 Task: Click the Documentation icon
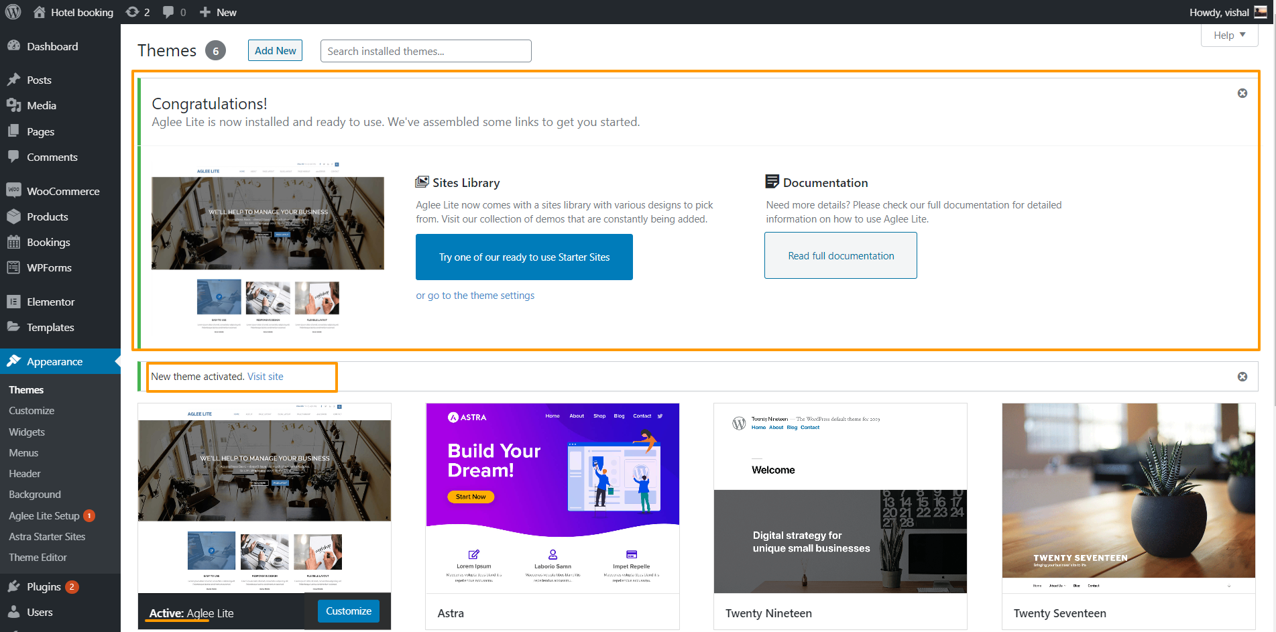772,182
